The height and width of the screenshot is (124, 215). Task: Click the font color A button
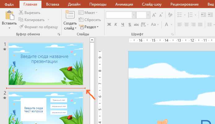166,24
